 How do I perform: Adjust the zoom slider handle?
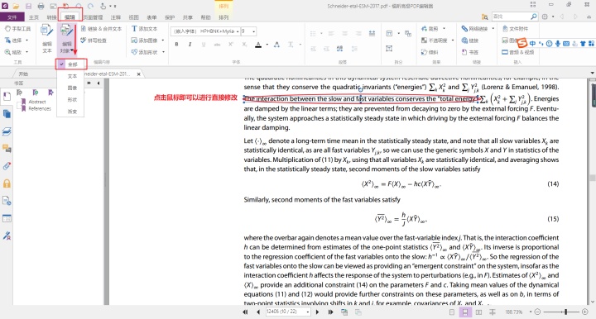(566, 312)
